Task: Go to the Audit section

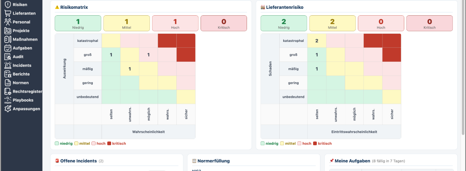Action: tap(18, 57)
